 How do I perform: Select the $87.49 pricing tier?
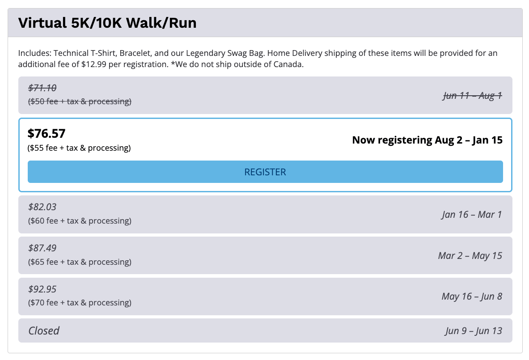point(42,248)
